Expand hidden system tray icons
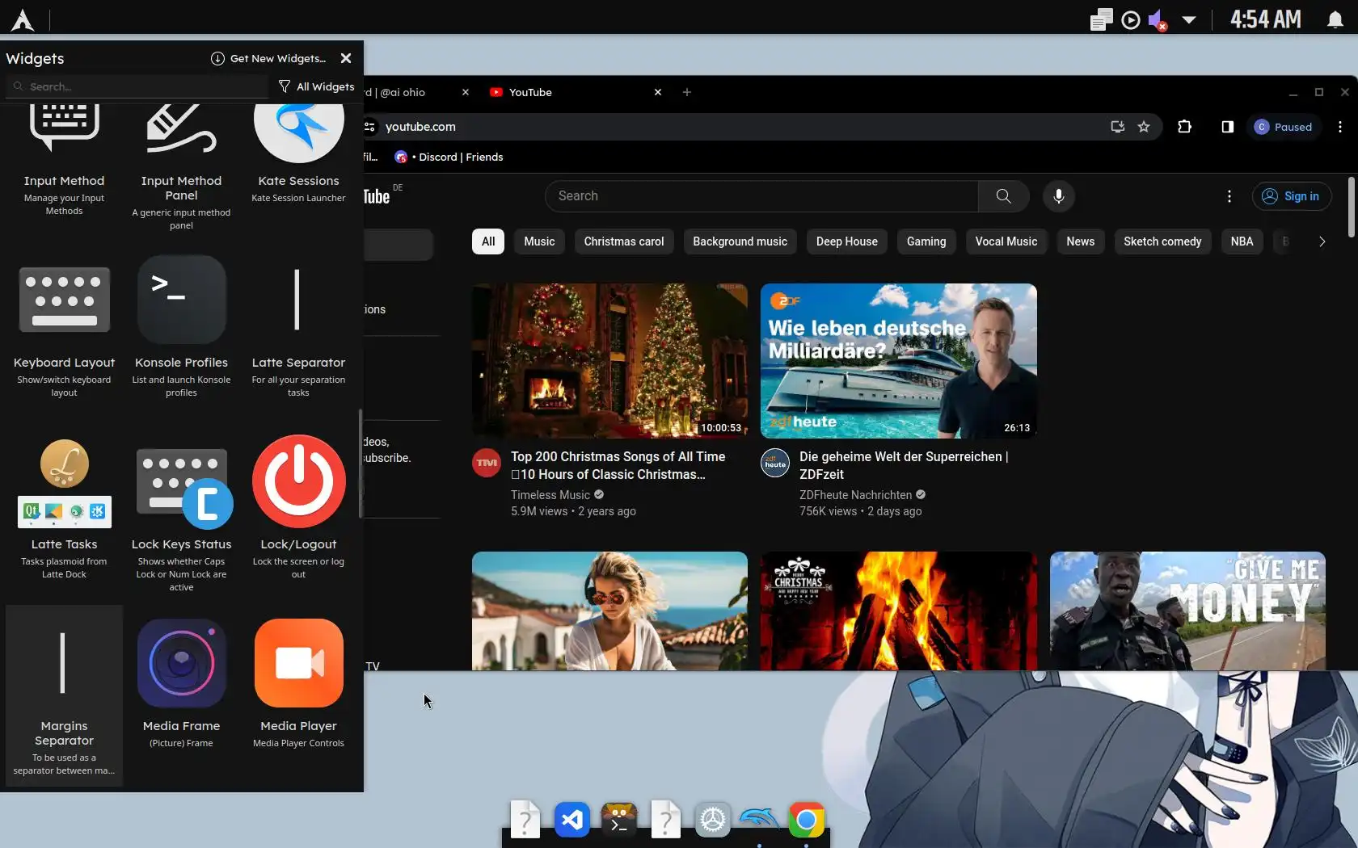 click(x=1189, y=19)
